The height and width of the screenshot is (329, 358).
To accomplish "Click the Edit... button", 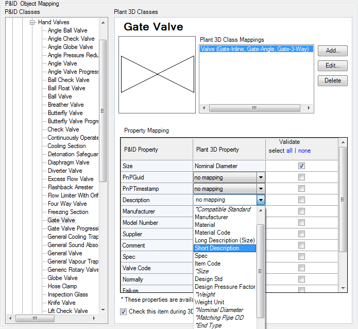I will 333,65.
